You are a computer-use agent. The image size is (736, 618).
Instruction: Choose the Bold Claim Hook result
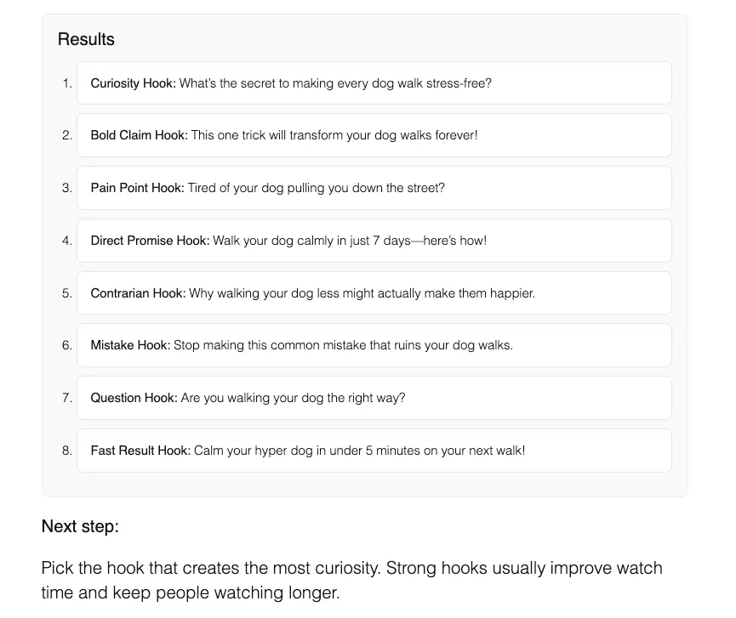(374, 135)
